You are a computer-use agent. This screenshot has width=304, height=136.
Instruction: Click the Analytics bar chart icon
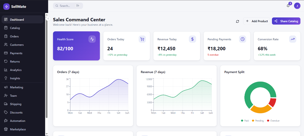tap(6, 70)
